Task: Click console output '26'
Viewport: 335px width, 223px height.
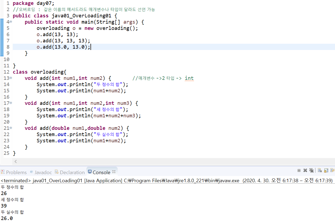Action: pyautogui.click(x=4, y=193)
